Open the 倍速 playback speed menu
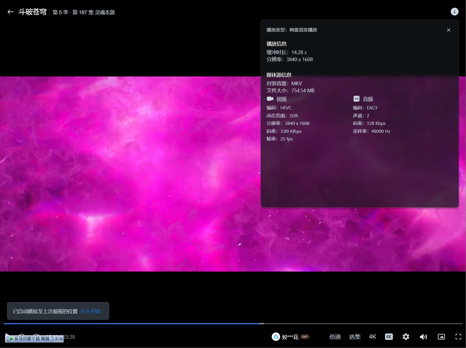This screenshot has height=348, width=466. [x=335, y=337]
